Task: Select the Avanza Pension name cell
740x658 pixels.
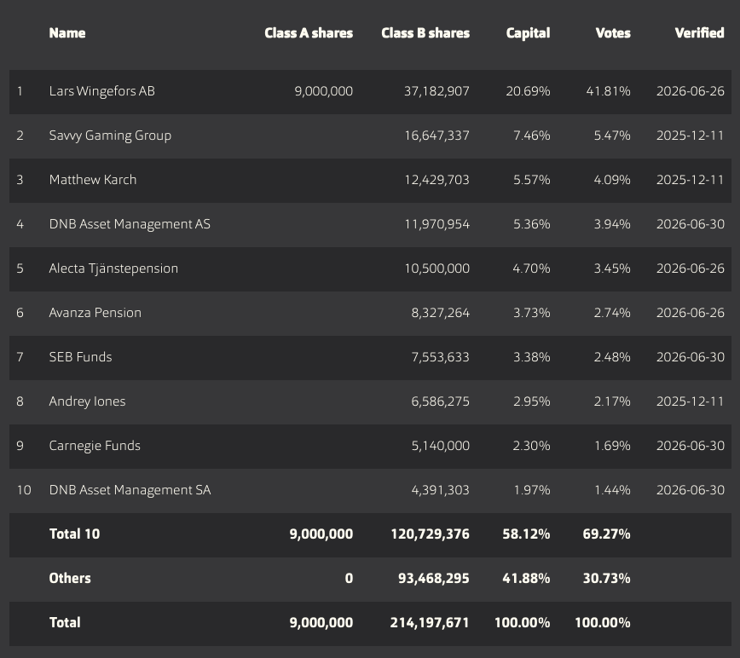Action: tap(95, 313)
